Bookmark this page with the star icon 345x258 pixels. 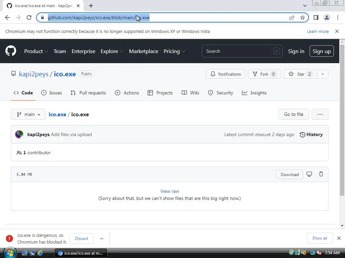pos(303,17)
